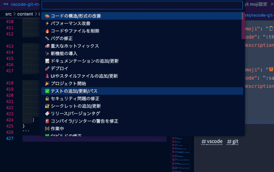Click the quick pick search input field
The image size is (274, 172).
point(142,5)
